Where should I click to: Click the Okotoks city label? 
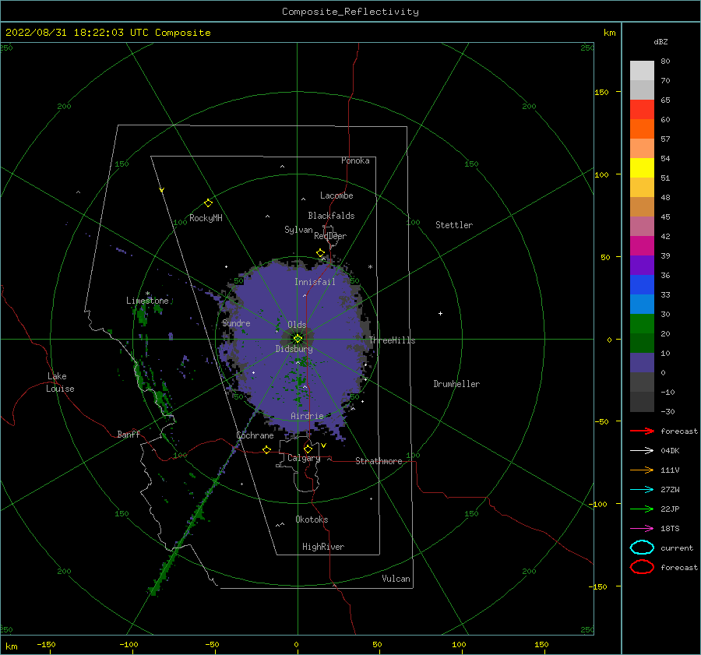click(x=312, y=519)
